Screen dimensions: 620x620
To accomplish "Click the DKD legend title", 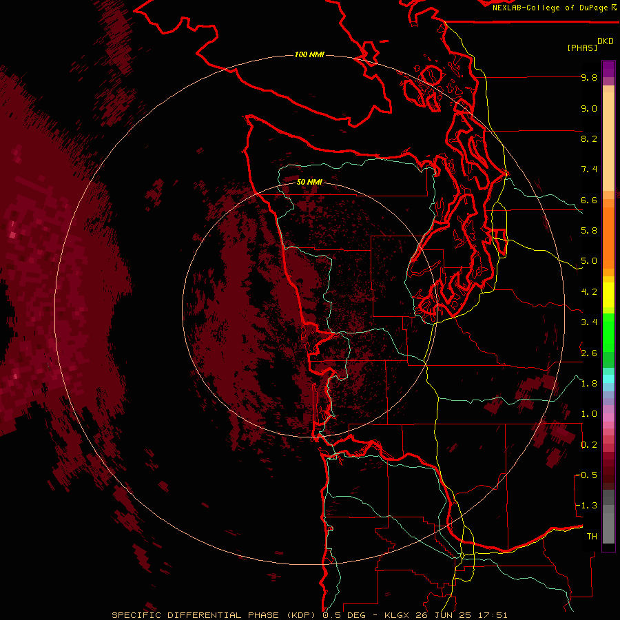I will coord(605,41).
